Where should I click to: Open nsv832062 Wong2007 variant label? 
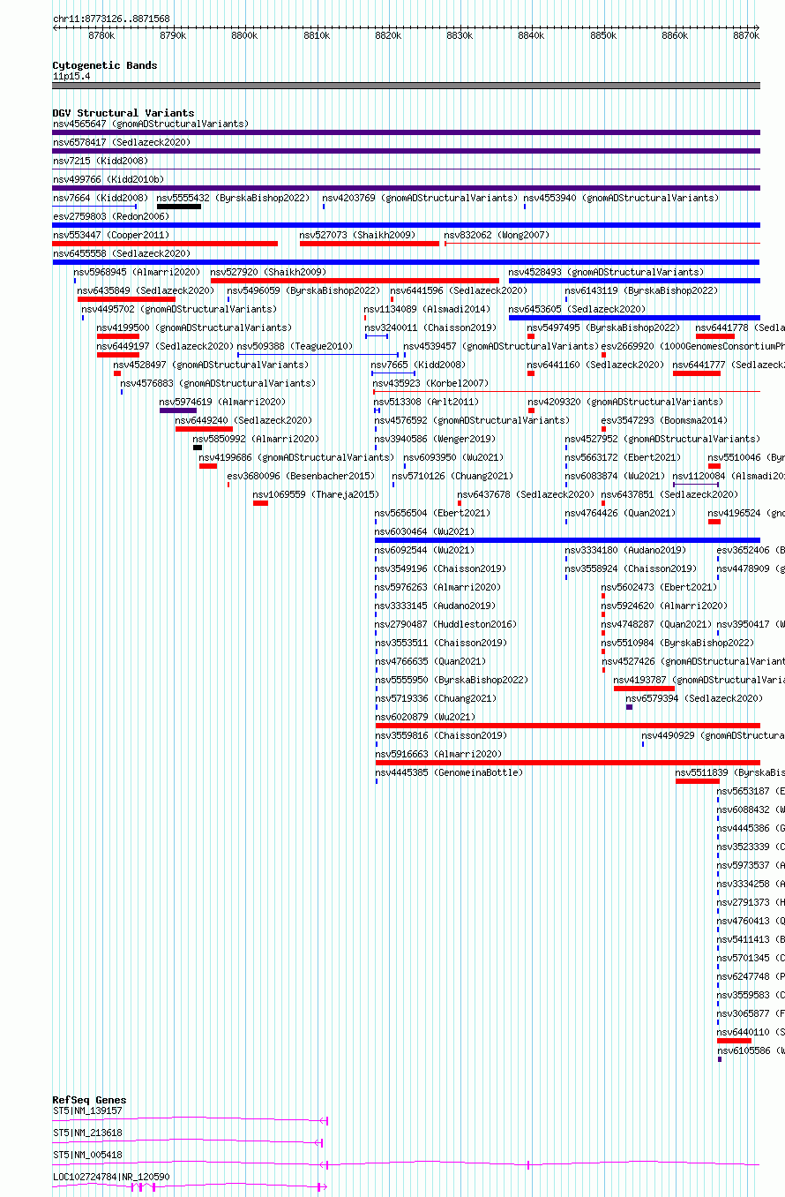[x=497, y=235]
